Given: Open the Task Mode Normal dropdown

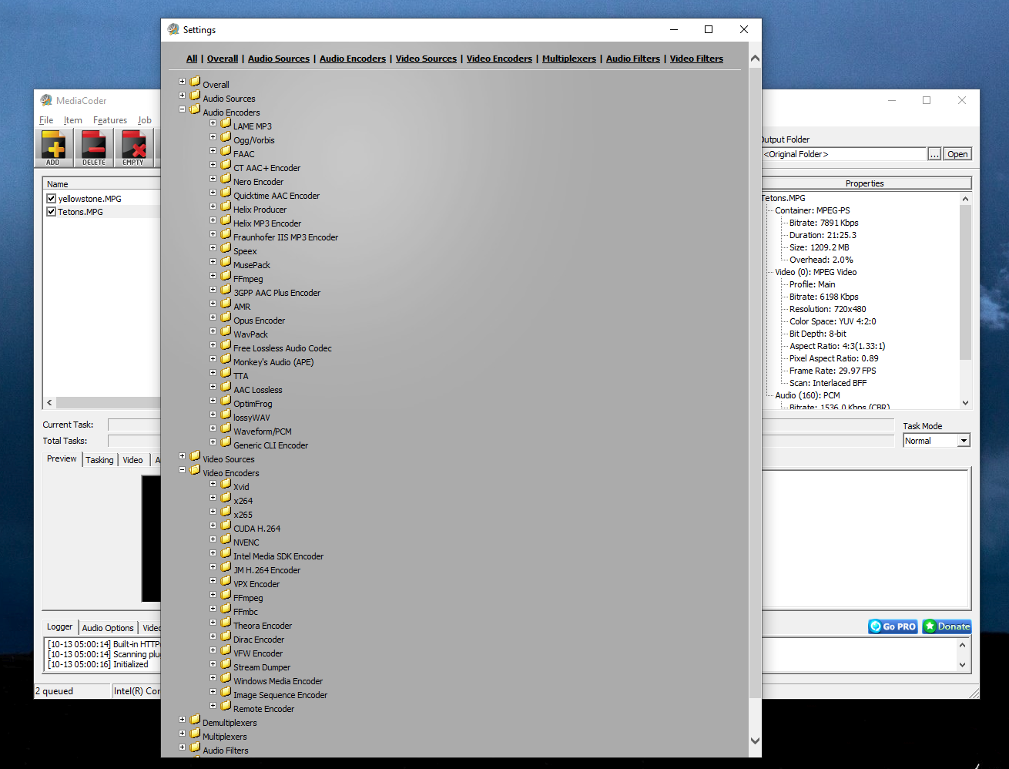Looking at the screenshot, I should click(x=963, y=441).
